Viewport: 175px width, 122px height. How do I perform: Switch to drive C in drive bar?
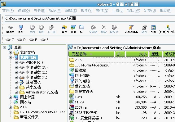10,40
